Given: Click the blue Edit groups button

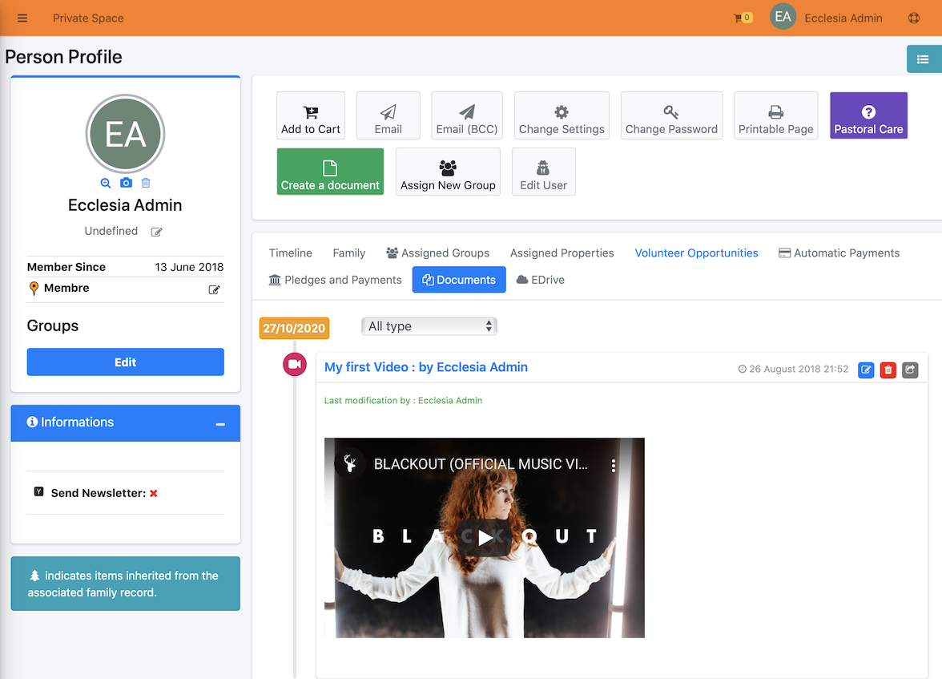Looking at the screenshot, I should 126,362.
